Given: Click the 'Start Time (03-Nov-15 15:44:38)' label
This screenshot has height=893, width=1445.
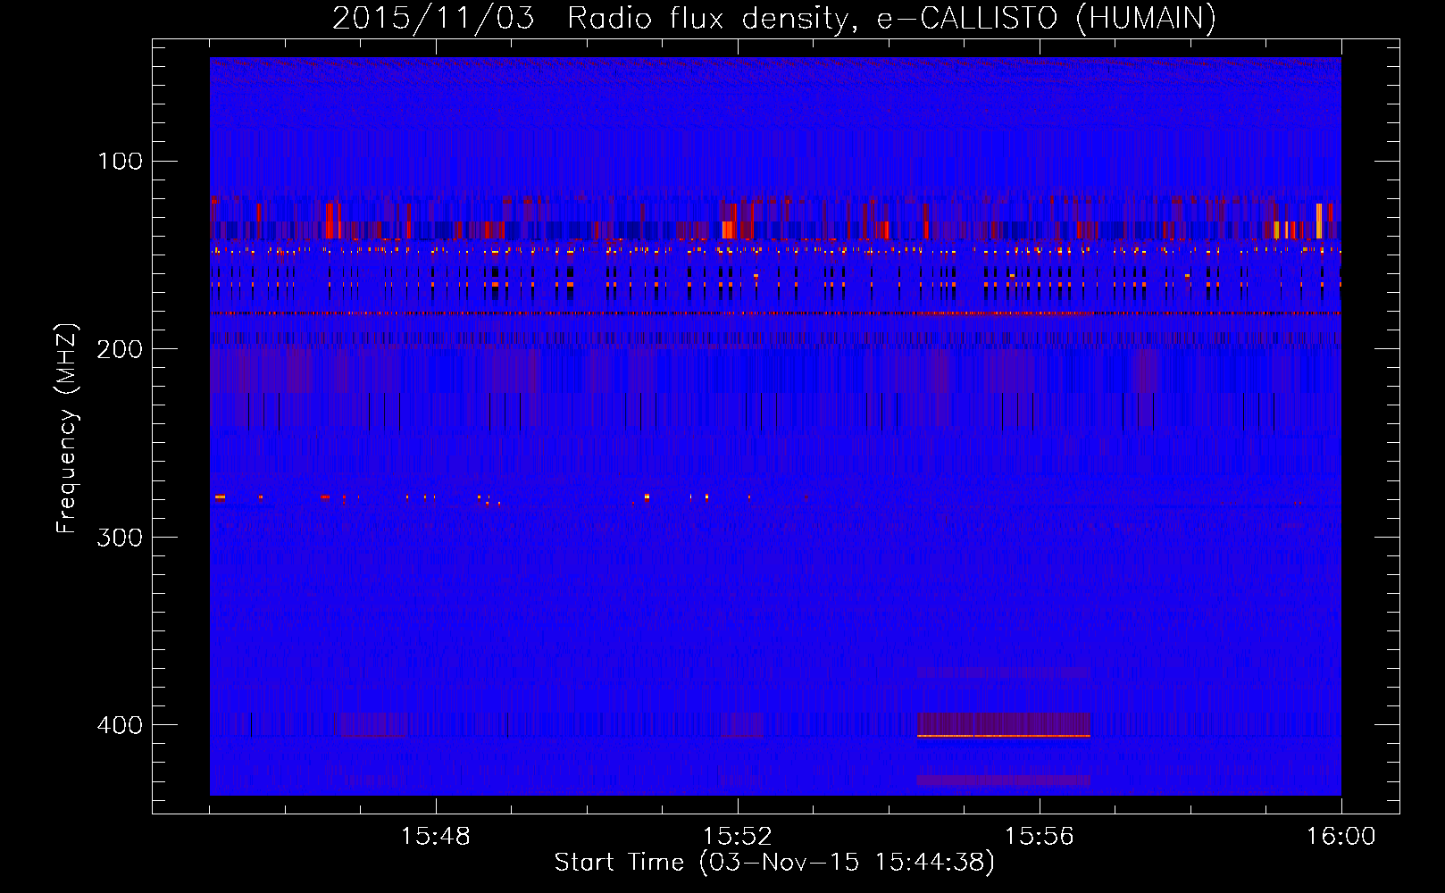Looking at the screenshot, I should [x=774, y=863].
